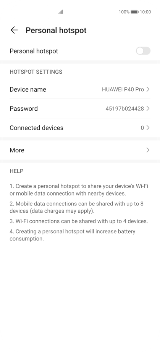Open the Connected devices list

[80, 128]
